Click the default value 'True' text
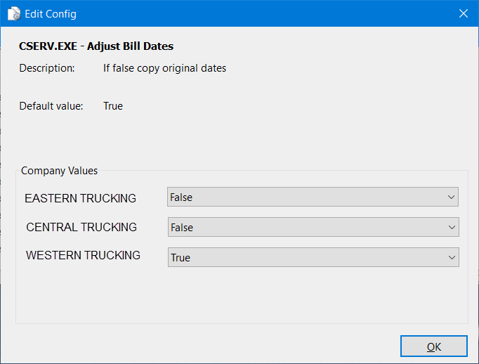This screenshot has height=364, width=479. pyautogui.click(x=113, y=106)
